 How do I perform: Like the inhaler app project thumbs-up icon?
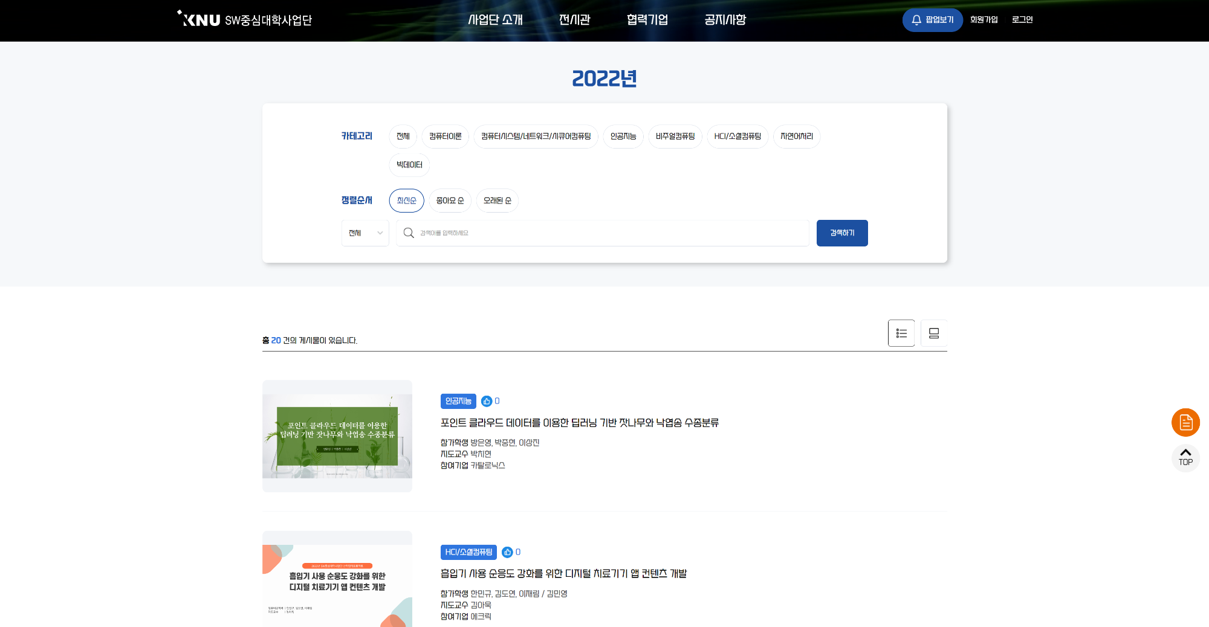pyautogui.click(x=507, y=552)
